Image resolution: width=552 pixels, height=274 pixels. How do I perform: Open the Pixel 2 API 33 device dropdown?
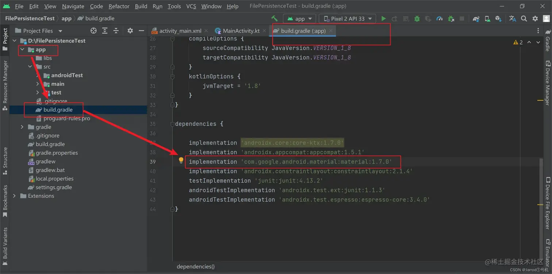coord(347,19)
